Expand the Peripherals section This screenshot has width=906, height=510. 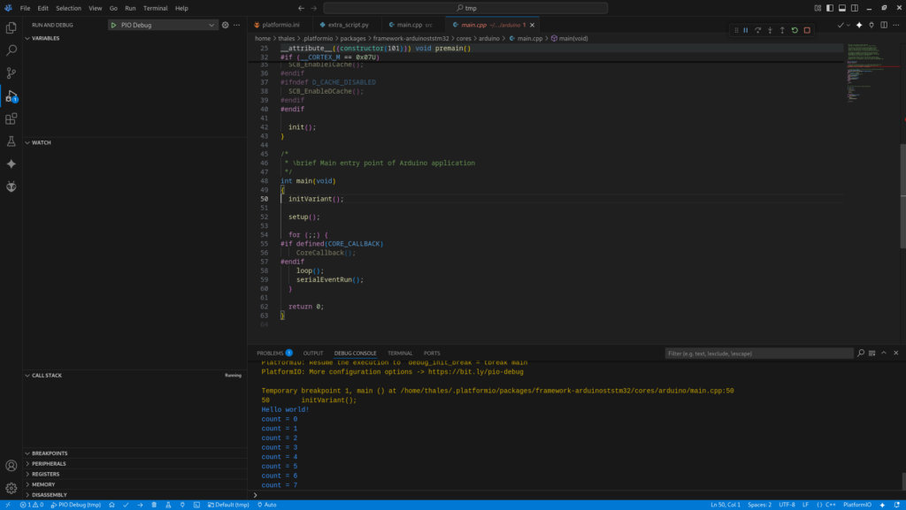pos(49,463)
